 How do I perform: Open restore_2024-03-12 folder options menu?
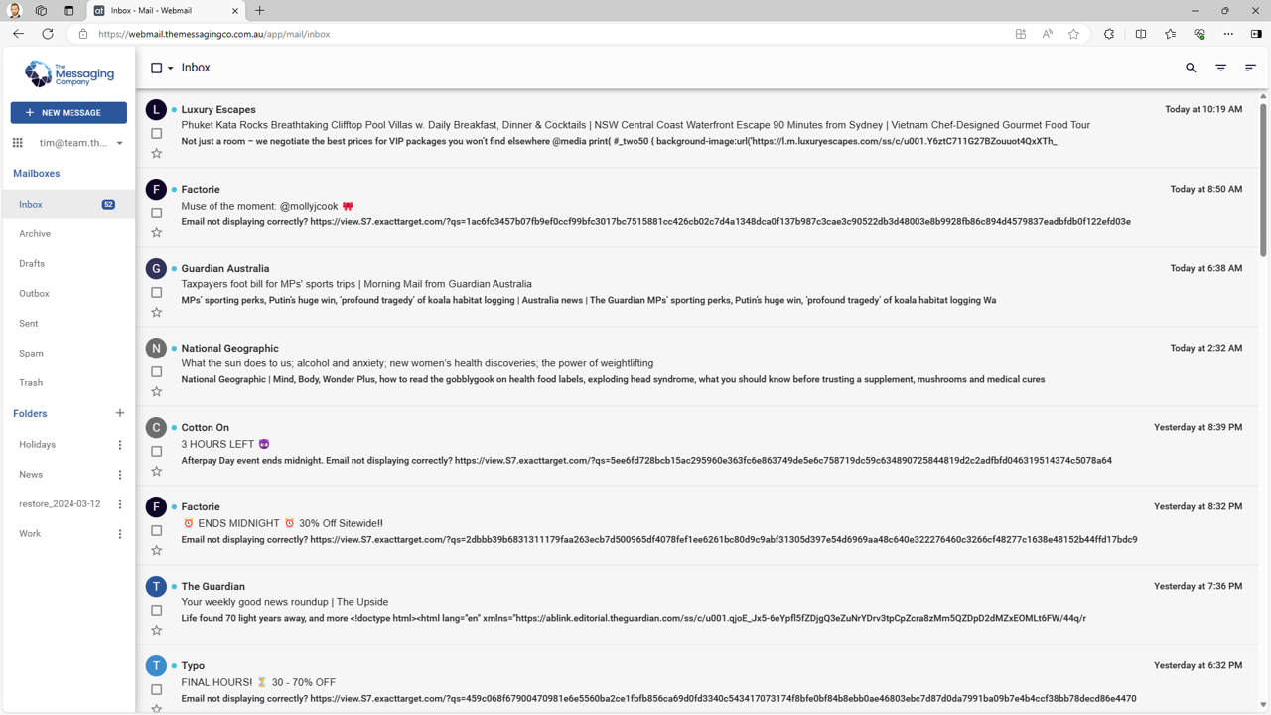(x=120, y=504)
